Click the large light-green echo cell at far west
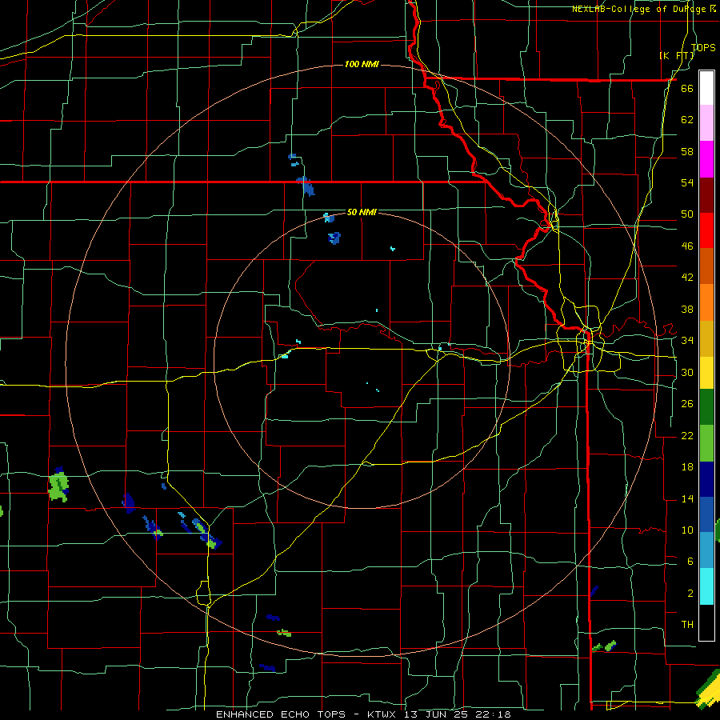The width and height of the screenshot is (720, 720). [x=58, y=487]
